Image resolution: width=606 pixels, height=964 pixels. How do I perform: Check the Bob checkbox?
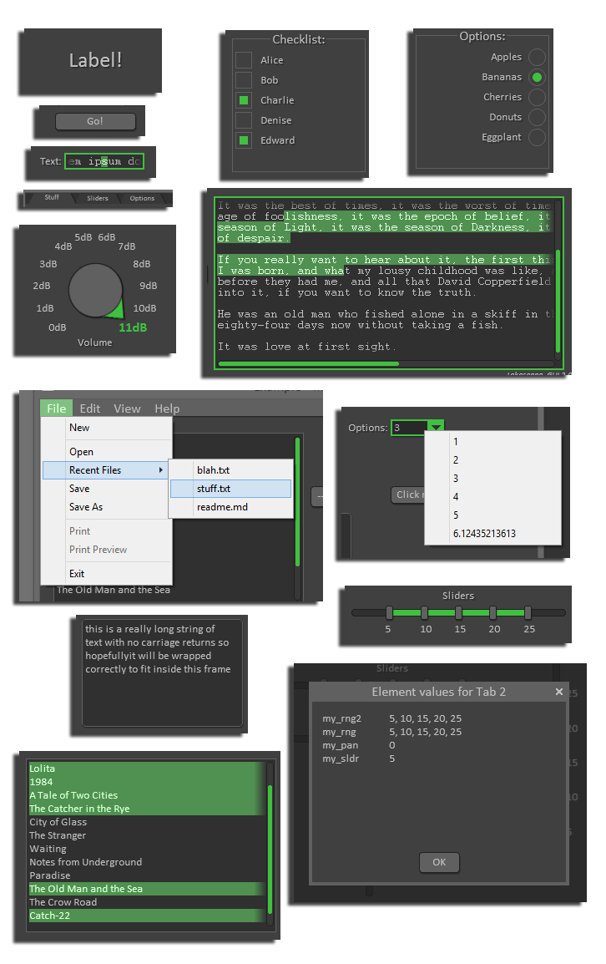click(244, 80)
